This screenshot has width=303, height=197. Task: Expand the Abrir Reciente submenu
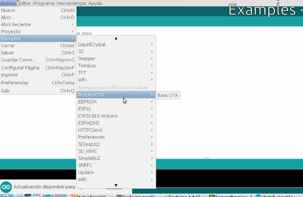(38, 25)
